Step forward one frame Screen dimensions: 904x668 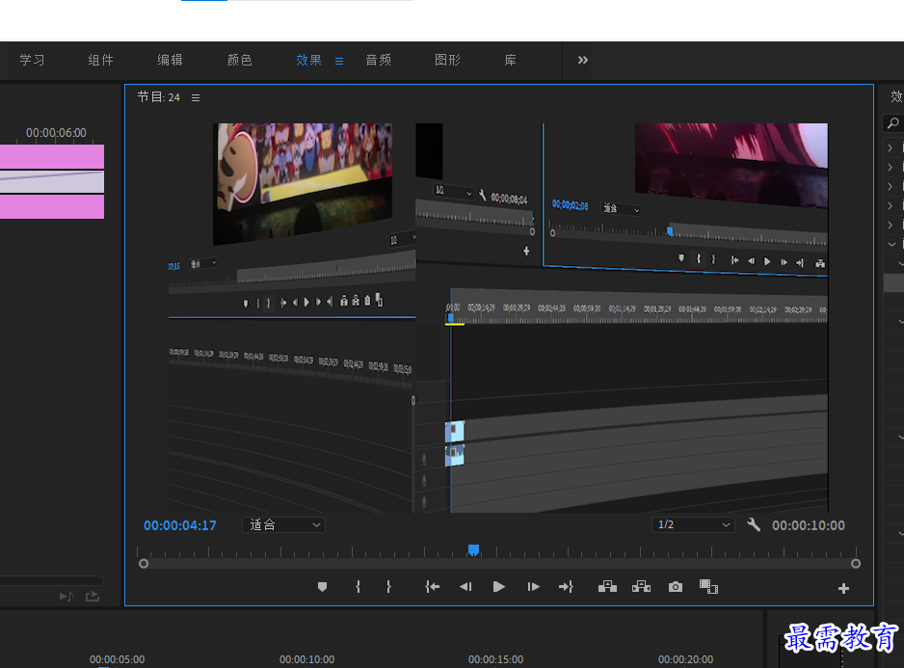pyautogui.click(x=533, y=587)
